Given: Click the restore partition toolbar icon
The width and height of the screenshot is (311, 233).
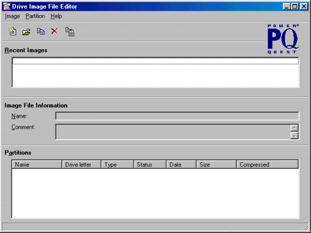Looking at the screenshot, I should coord(70,32).
